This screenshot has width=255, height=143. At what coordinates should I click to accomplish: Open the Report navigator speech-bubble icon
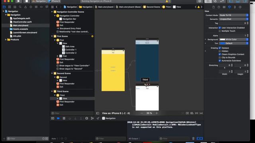pos(47,7)
